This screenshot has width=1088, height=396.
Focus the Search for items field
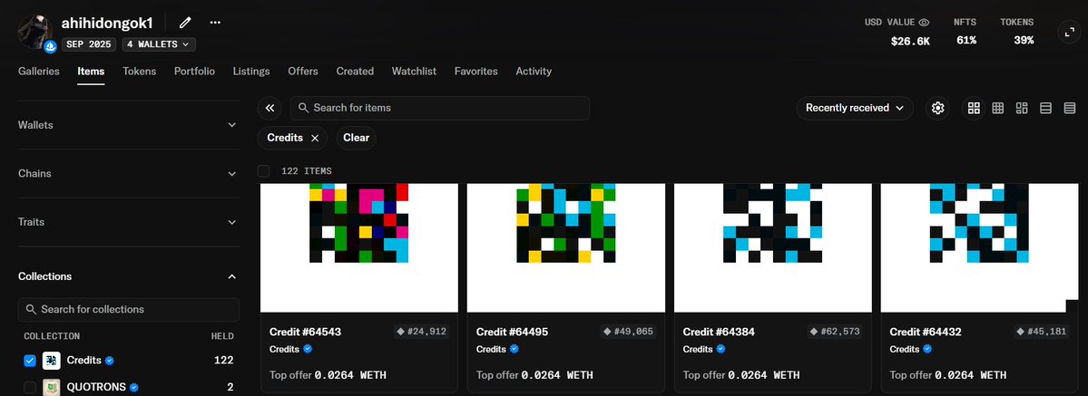tap(440, 108)
